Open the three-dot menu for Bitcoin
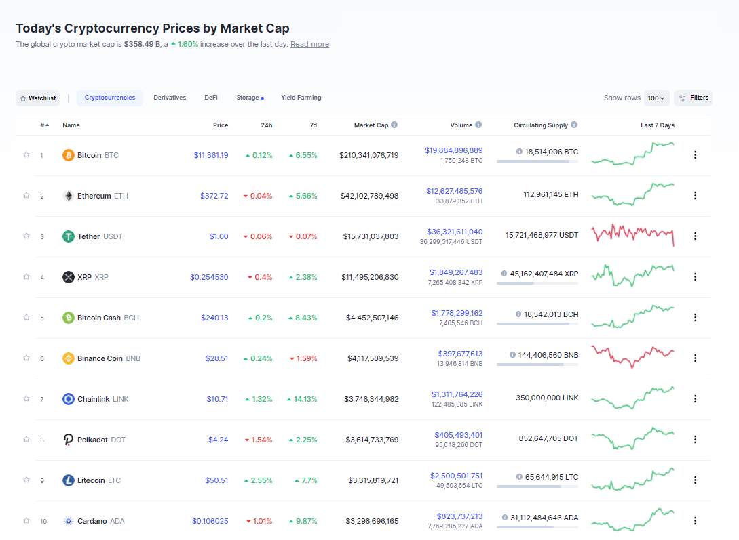Viewport: 739px width, 540px height. (695, 154)
